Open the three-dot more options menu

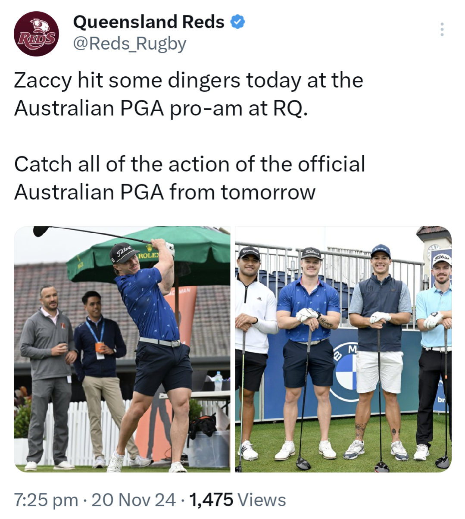tap(442, 29)
